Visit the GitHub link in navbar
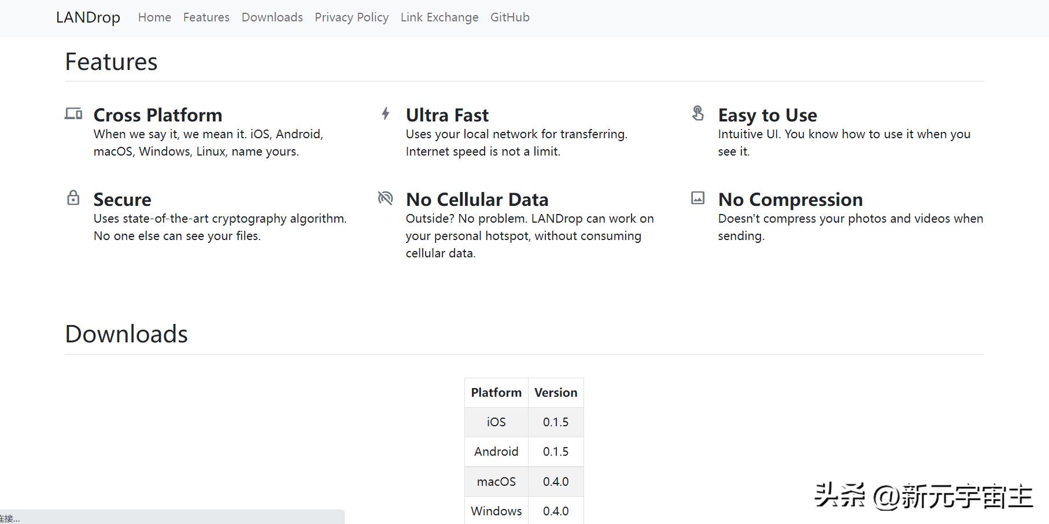This screenshot has height=524, width=1049. [x=510, y=17]
